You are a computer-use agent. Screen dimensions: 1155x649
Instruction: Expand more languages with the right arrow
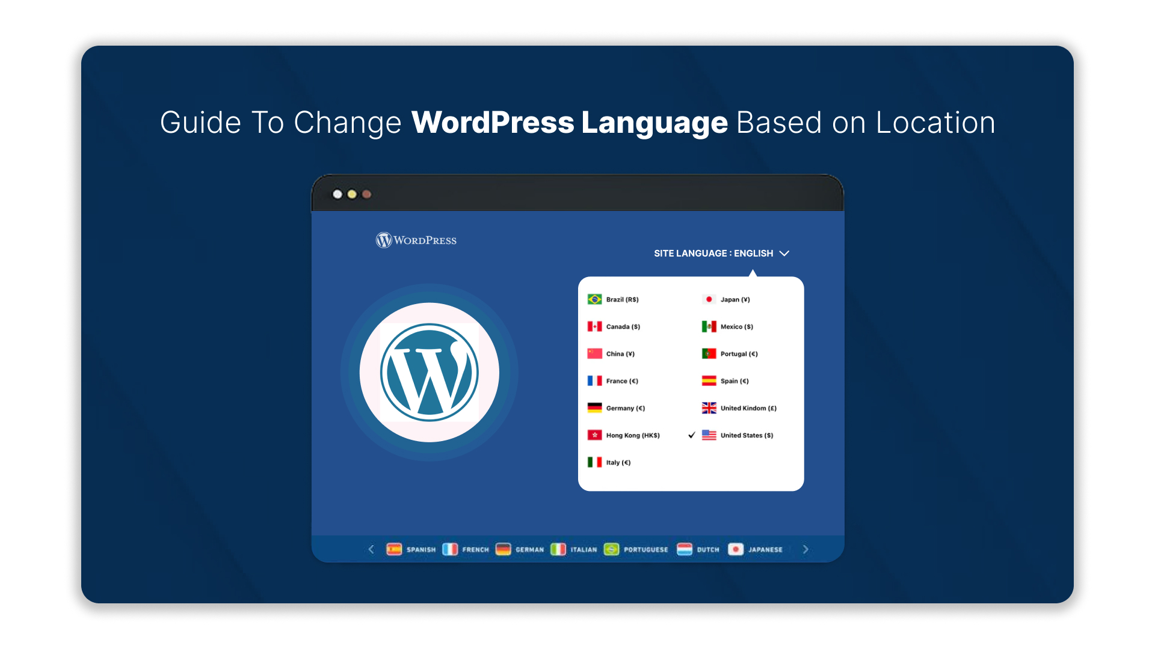pos(806,549)
